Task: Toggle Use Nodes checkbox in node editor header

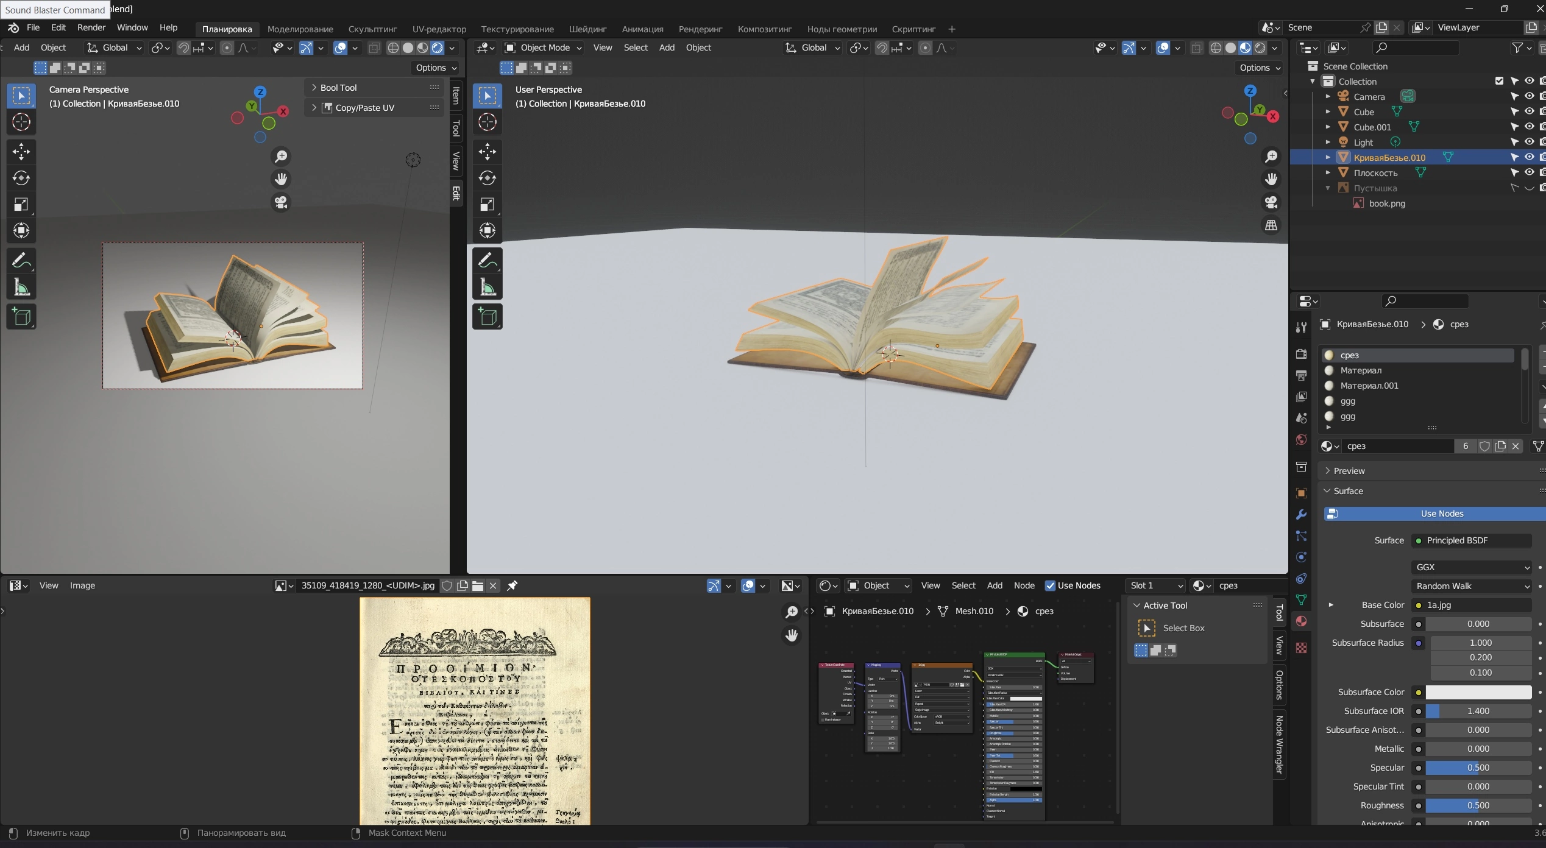Action: click(1050, 585)
